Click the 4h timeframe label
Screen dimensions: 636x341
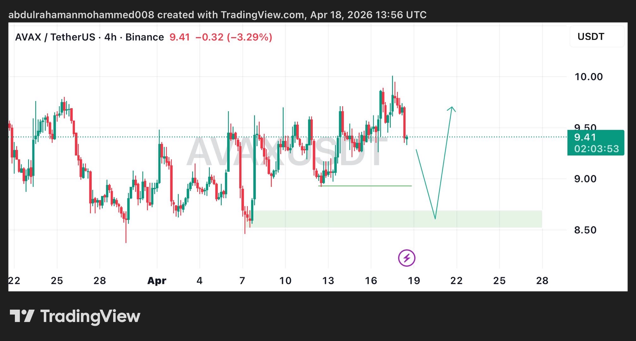click(110, 37)
